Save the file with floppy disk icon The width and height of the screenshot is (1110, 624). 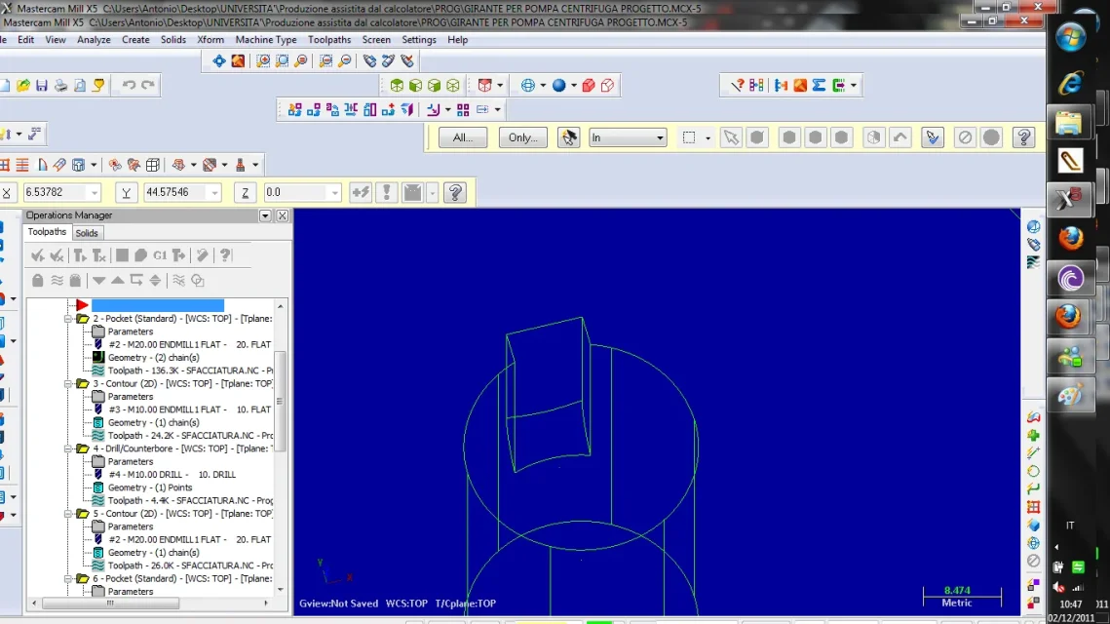pyautogui.click(x=42, y=85)
